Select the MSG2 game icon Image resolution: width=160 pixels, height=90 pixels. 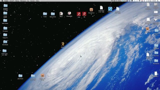pyautogui.click(x=61, y=13)
